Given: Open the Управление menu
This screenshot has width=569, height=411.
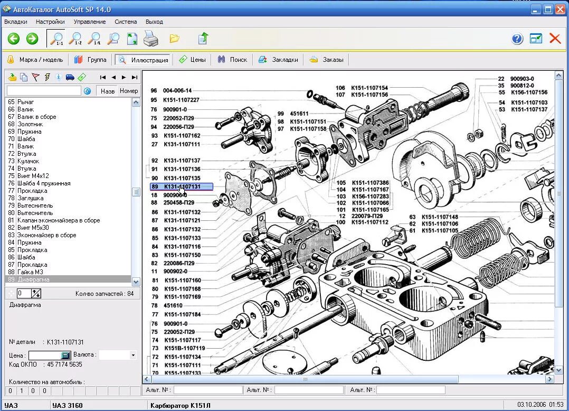Looking at the screenshot, I should (90, 22).
